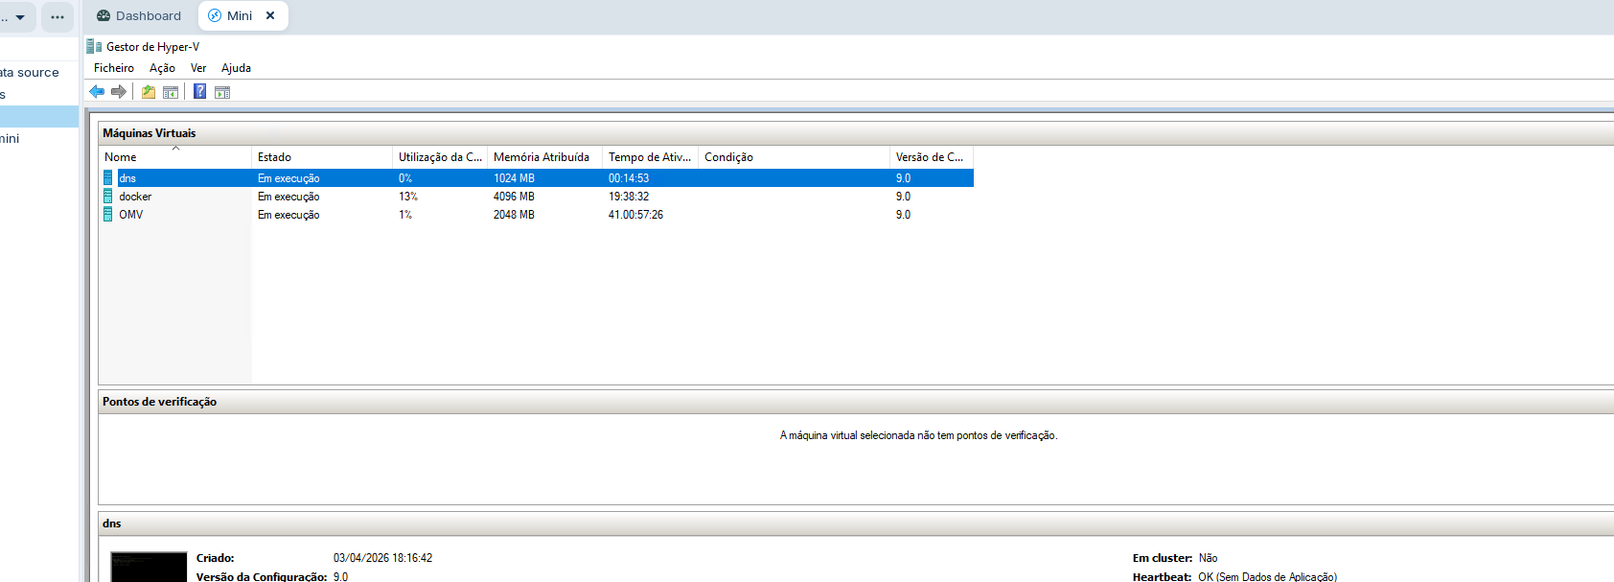The image size is (1614, 582).
Task: Select the docker virtual machine name
Action: click(135, 197)
